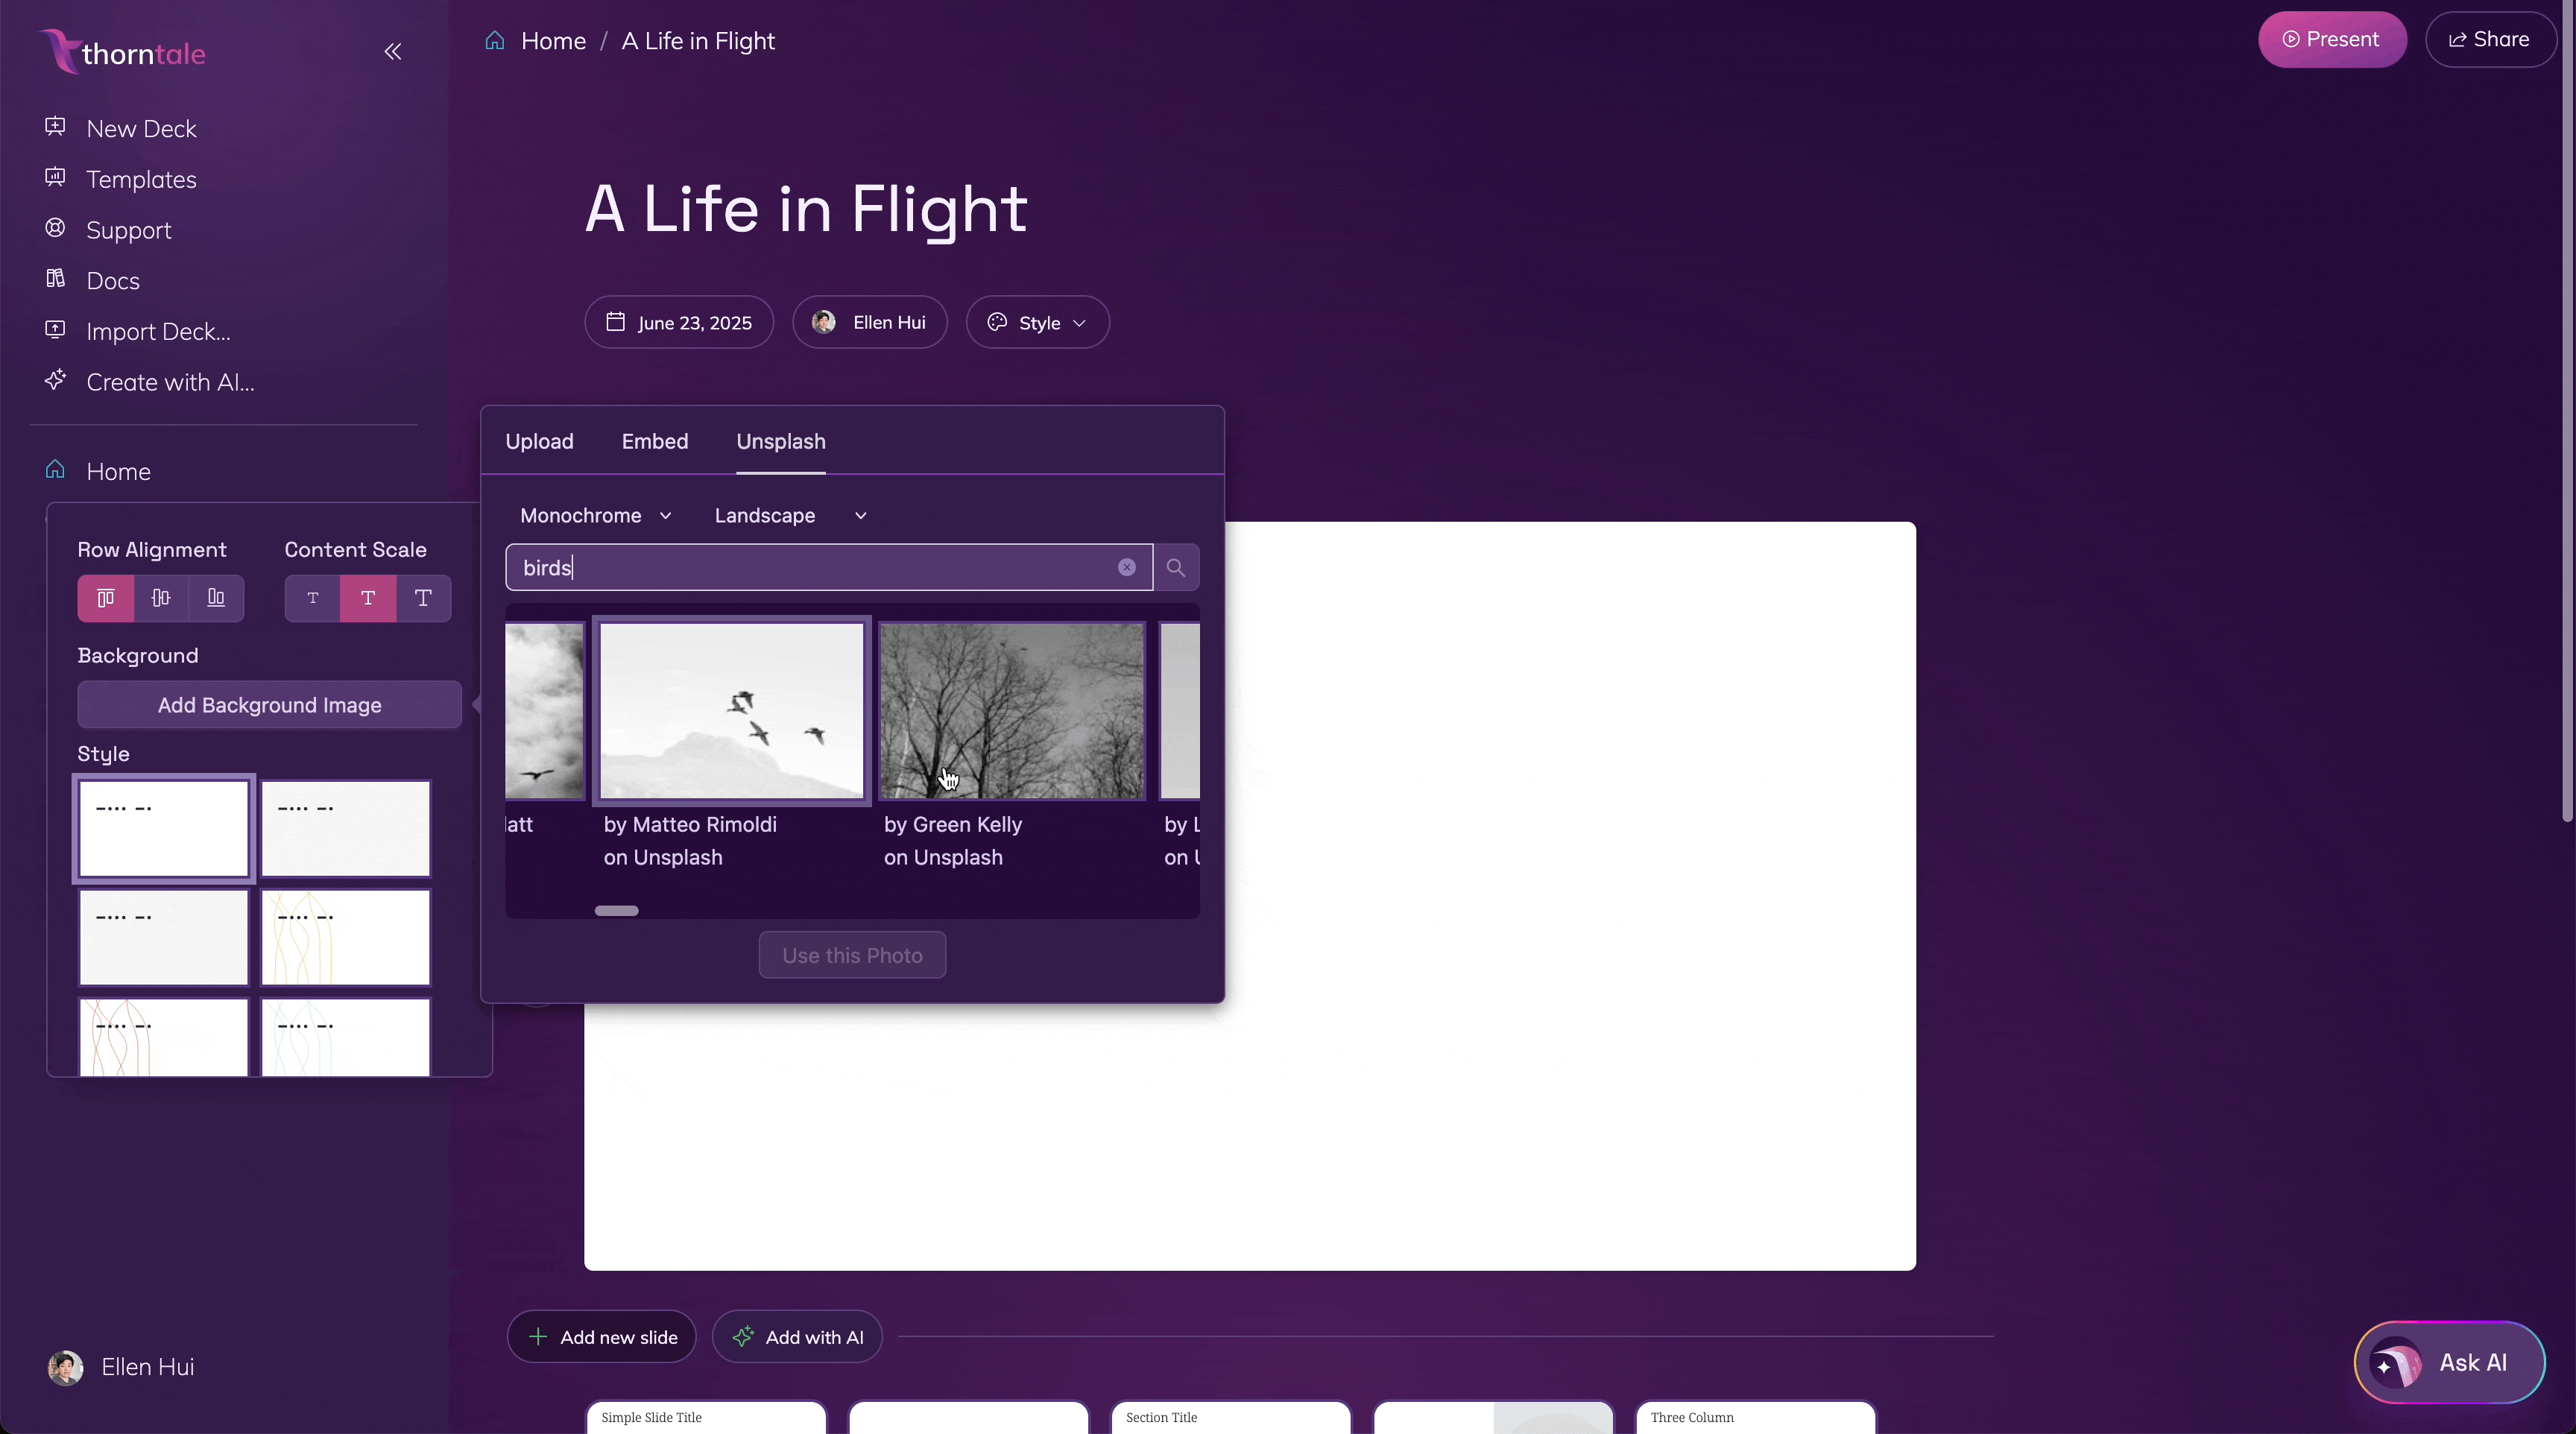The width and height of the screenshot is (2576, 1434).
Task: Choose the yellow wavy lines style swatch
Action: coord(346,937)
